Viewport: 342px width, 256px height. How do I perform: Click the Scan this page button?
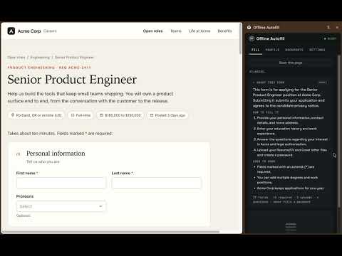(x=291, y=63)
